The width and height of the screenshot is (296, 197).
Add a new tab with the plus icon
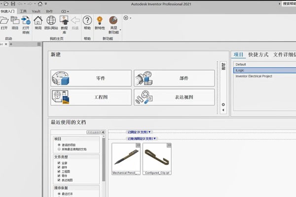coord(11,44)
